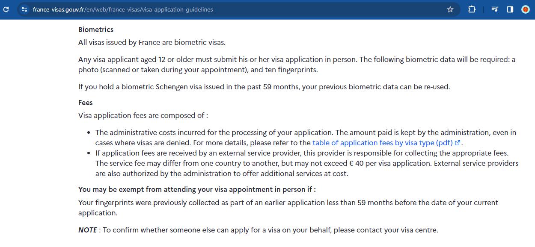The width and height of the screenshot is (535, 247).
Task: Click the visa appointment exemption heading
Action: [x=198, y=189]
